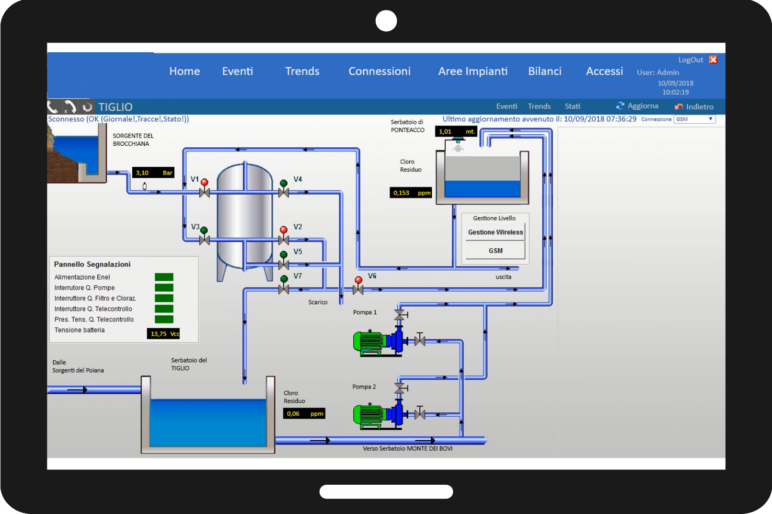Click the Ultimo aggiornamento timestamp text

[539, 119]
